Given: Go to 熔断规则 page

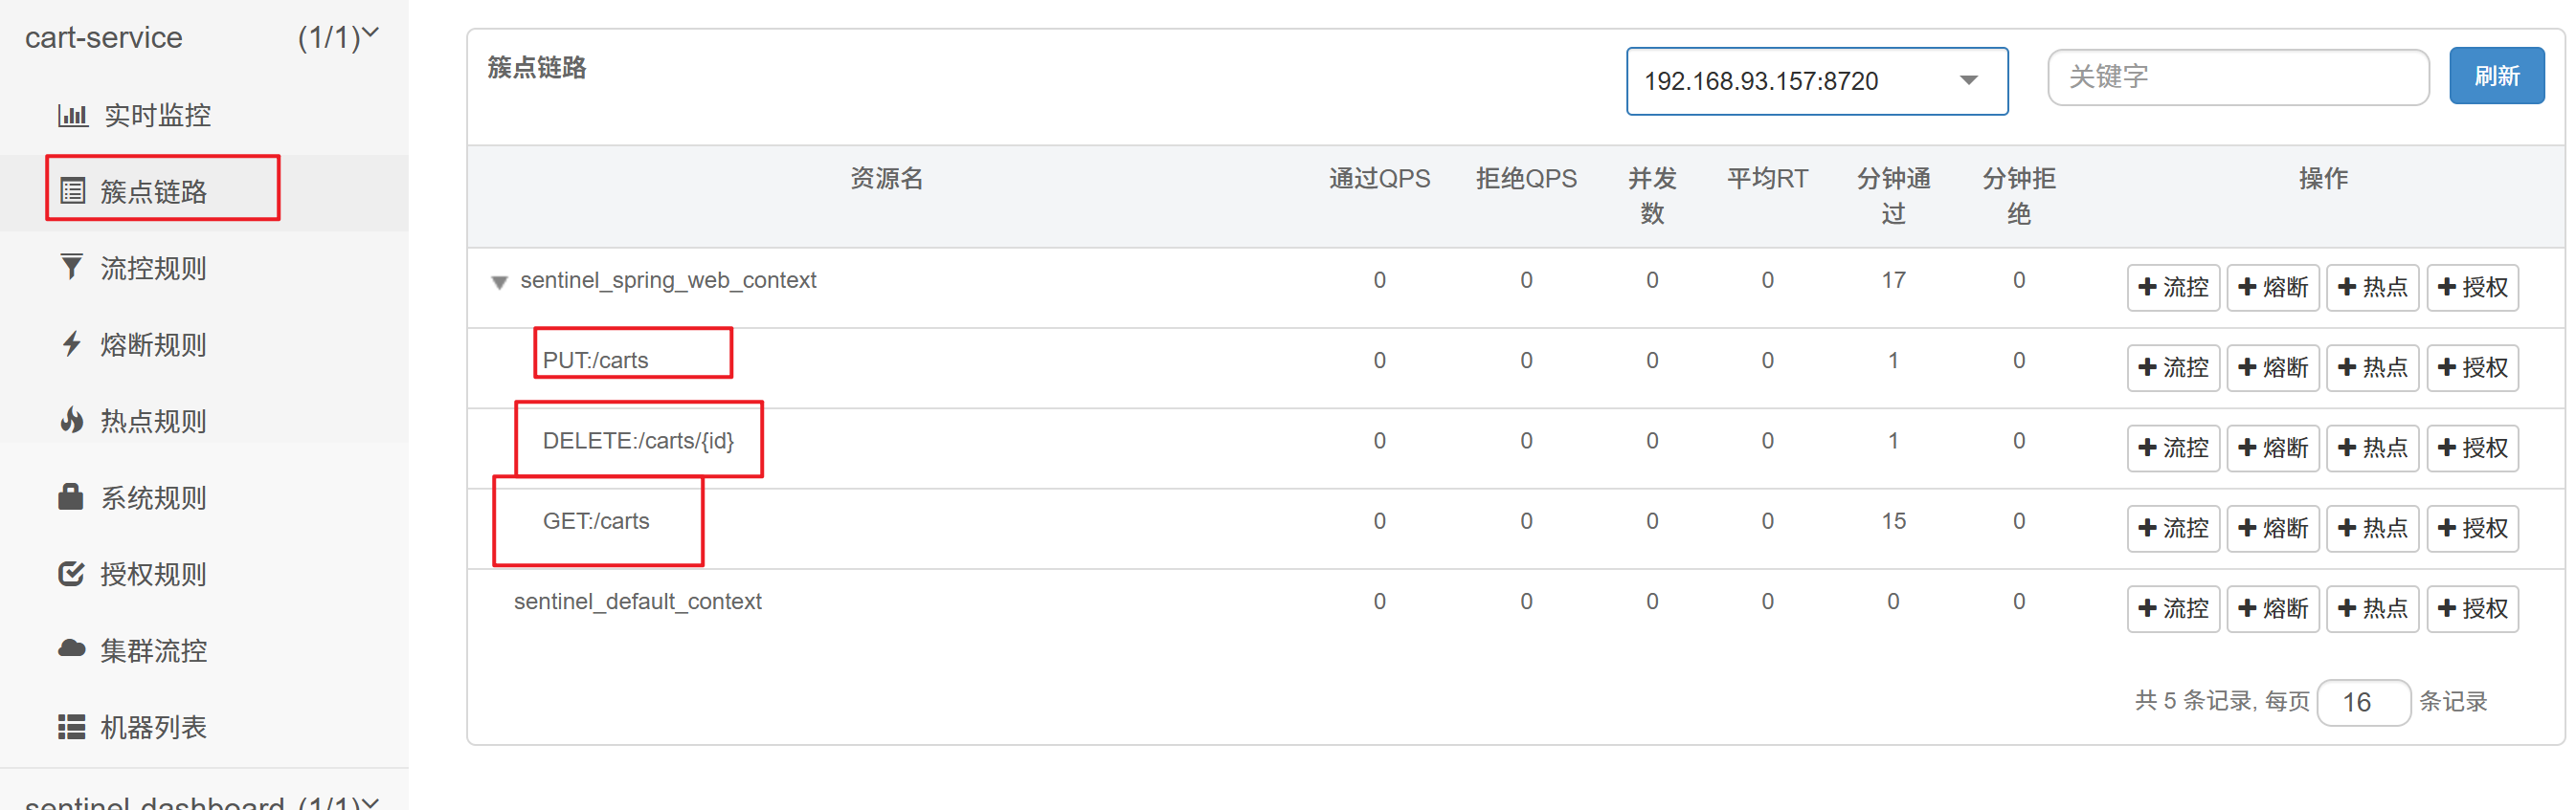Looking at the screenshot, I should (153, 344).
